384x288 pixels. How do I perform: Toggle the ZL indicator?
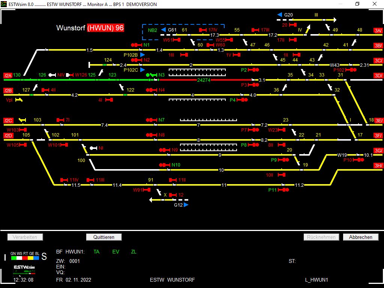[133, 252]
